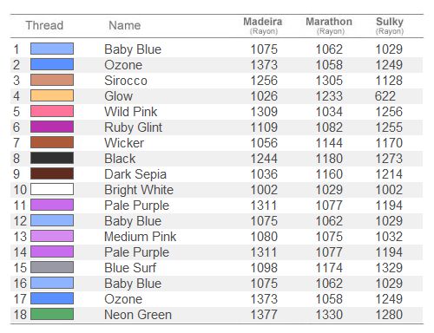Select the Ruby Glint swatch

pos(52,127)
